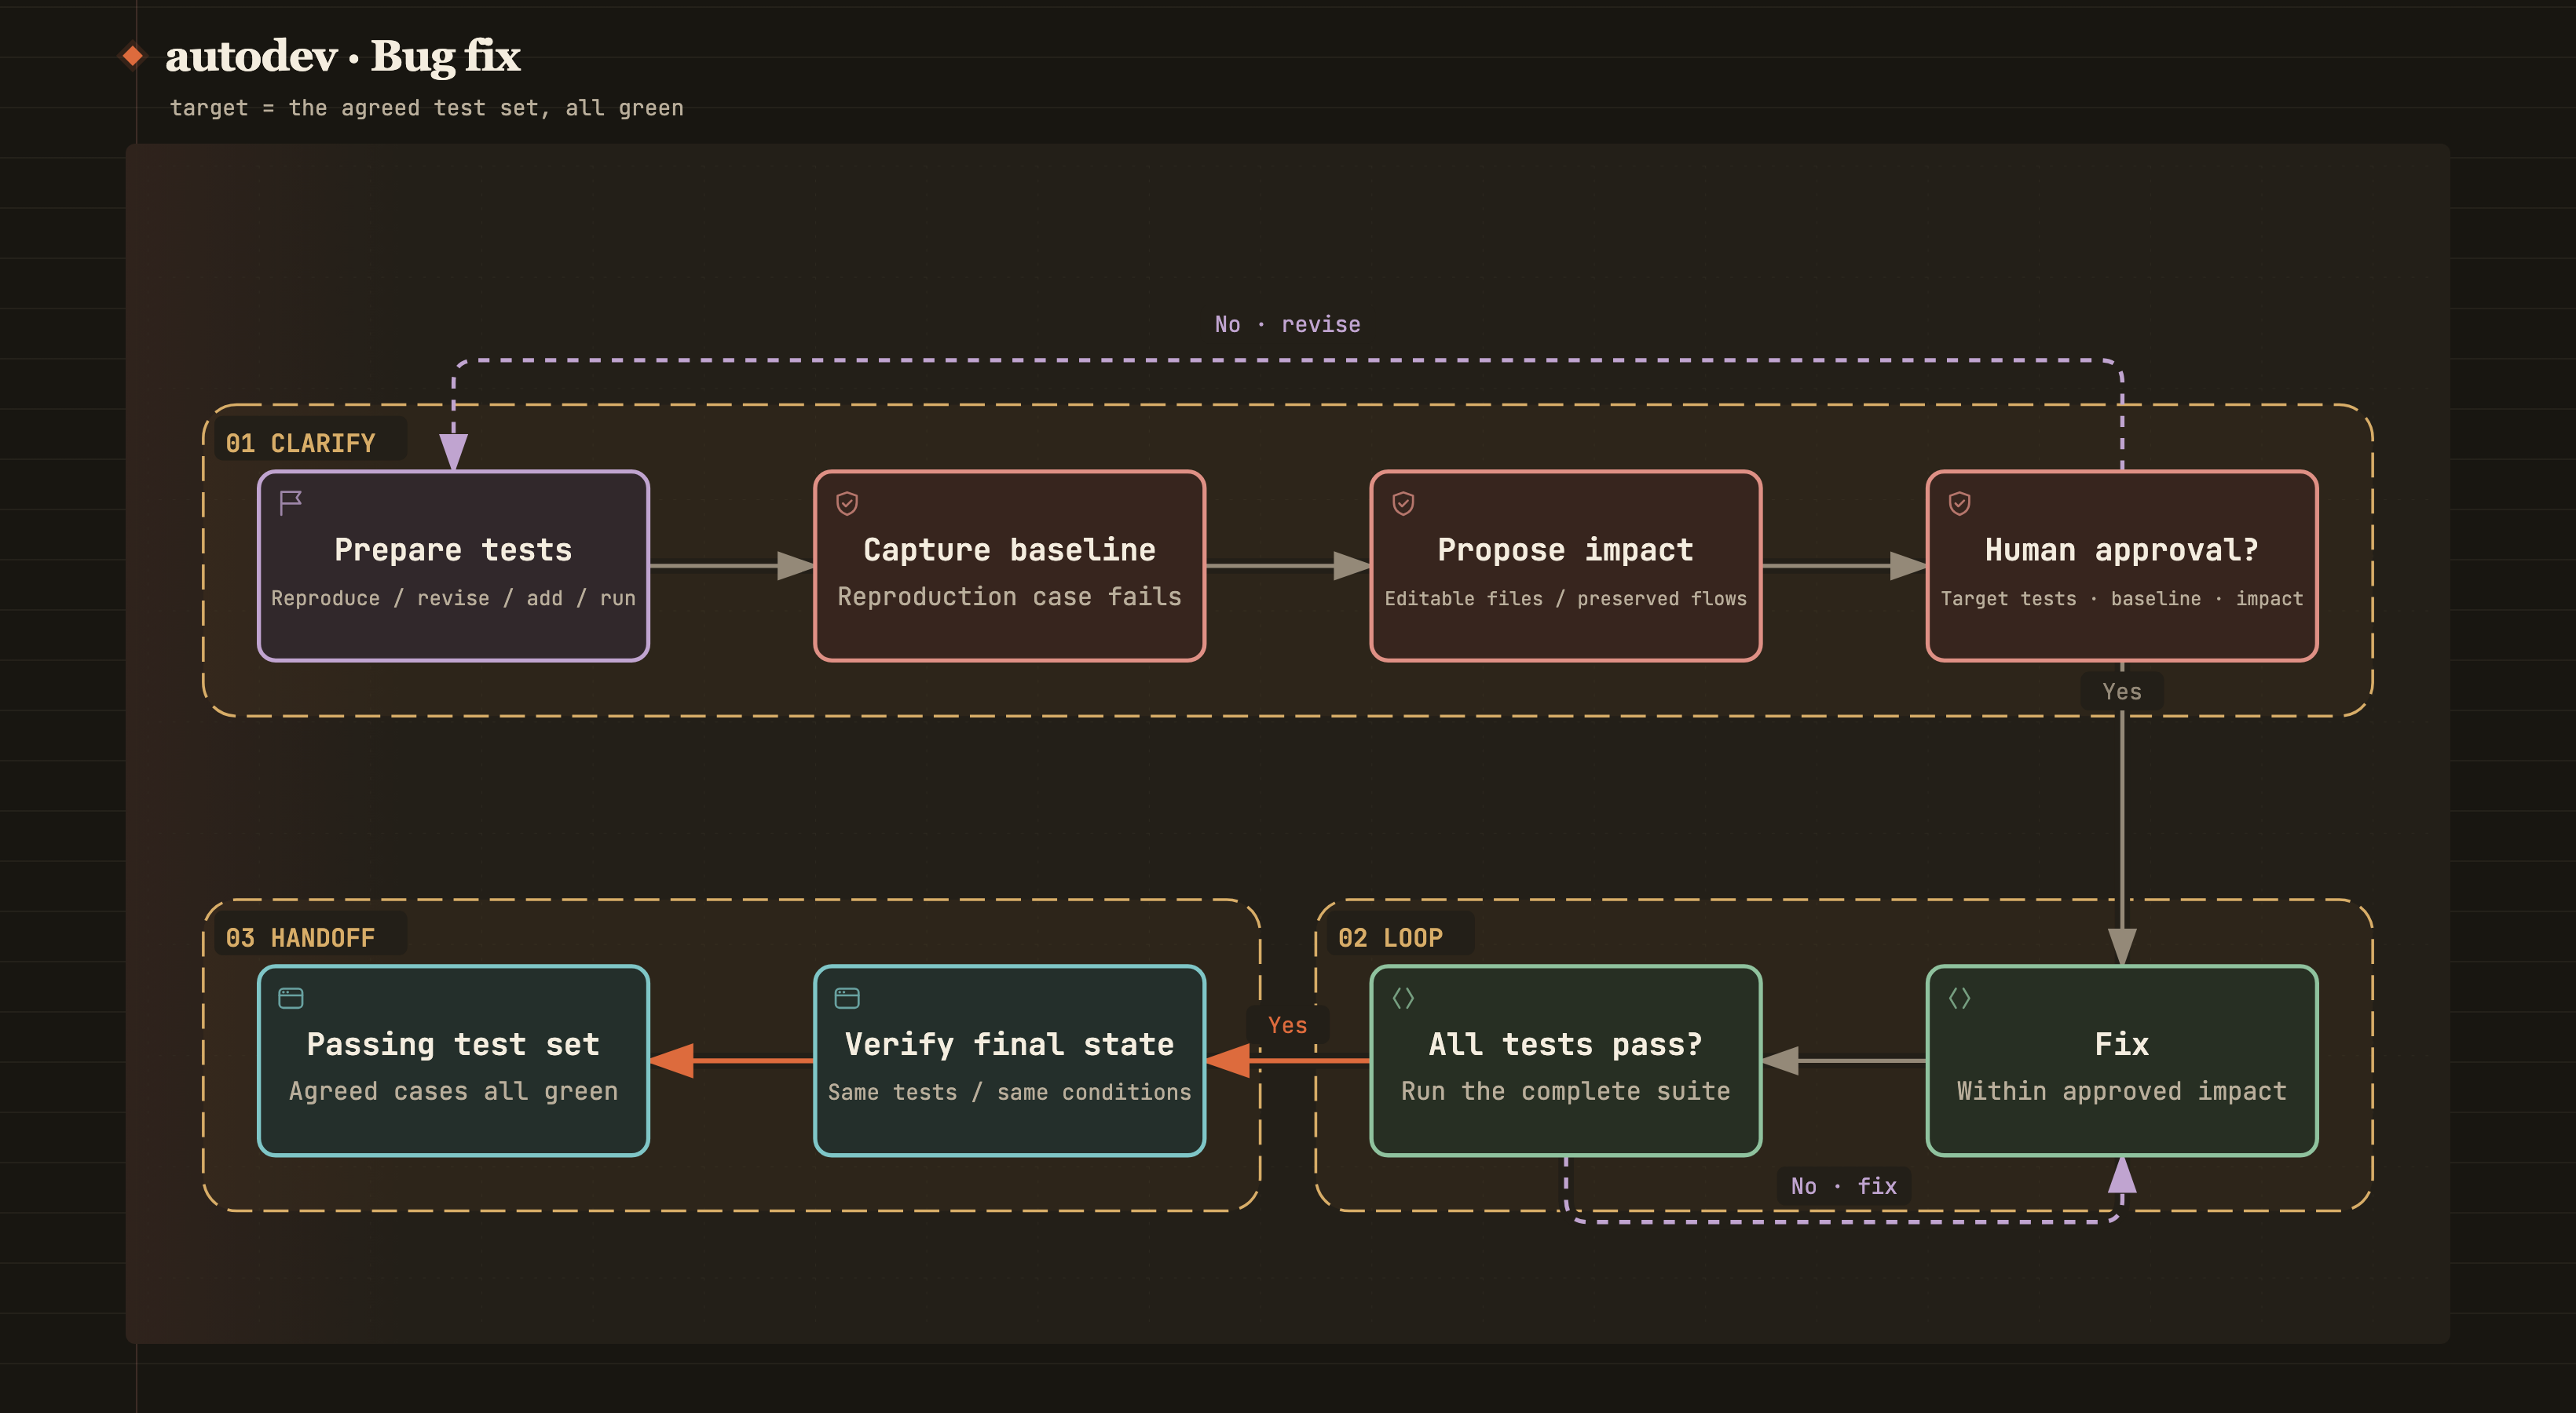Select the Propose impact node
2576x1413 pixels.
(1565, 566)
